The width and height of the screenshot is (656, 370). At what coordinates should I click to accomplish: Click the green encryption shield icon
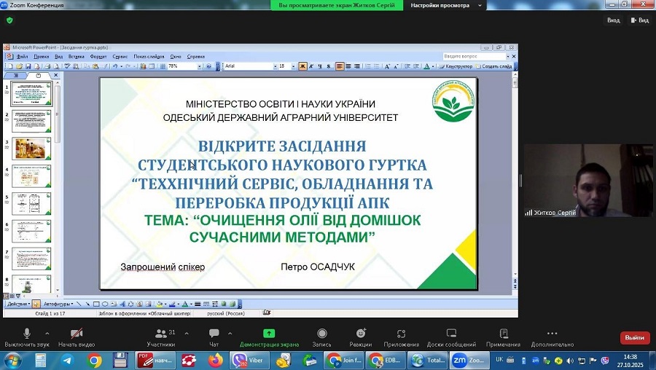click(x=9, y=20)
